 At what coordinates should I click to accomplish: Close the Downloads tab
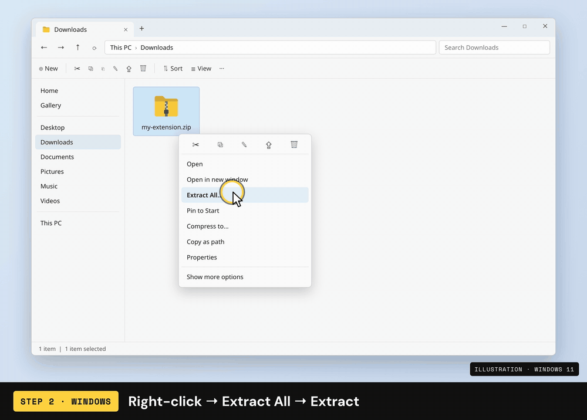point(126,29)
